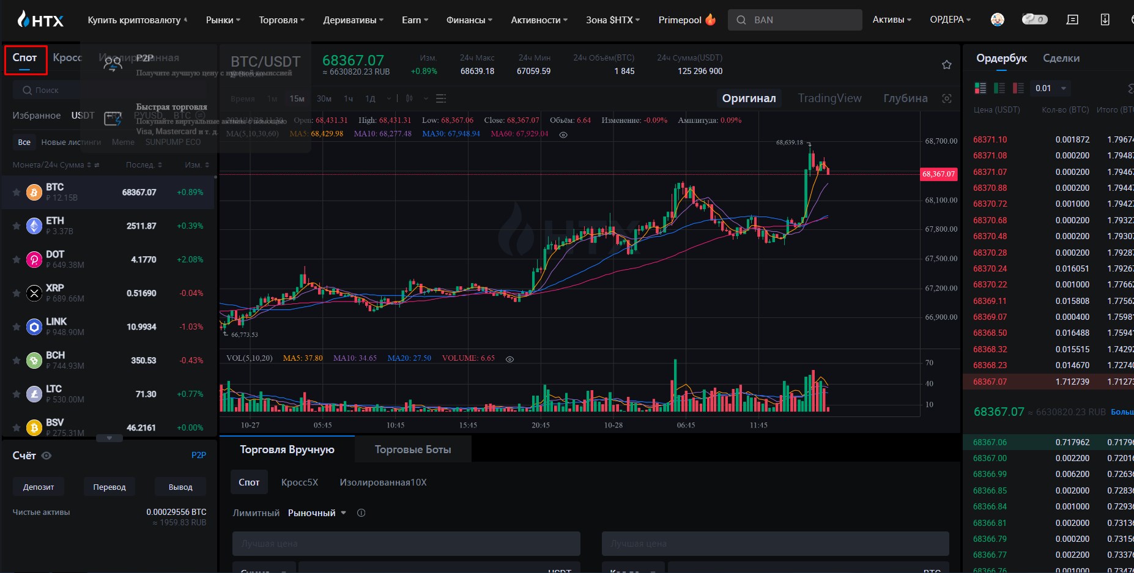This screenshot has height=573, width=1134.
Task: Select the Кросс5Х trading tab
Action: 300,482
